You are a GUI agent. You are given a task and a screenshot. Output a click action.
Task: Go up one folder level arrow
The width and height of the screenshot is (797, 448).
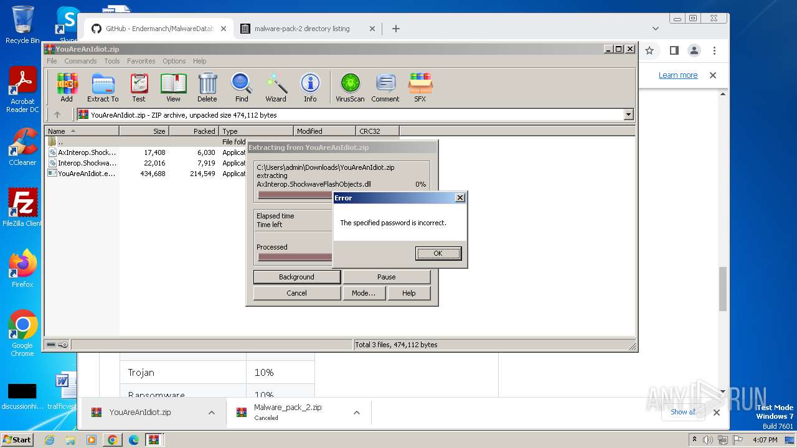coord(57,114)
